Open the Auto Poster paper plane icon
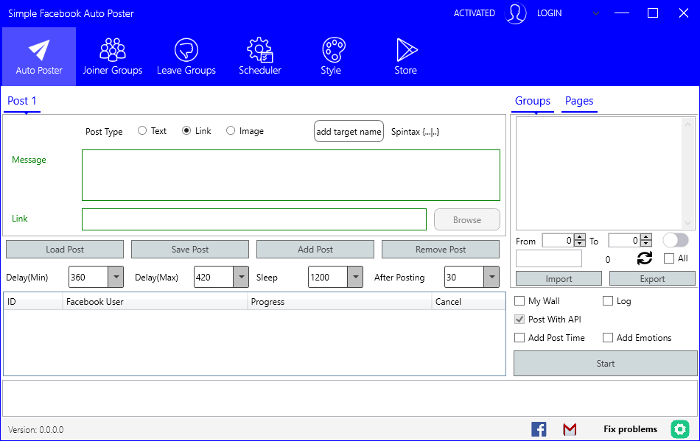The image size is (700, 441). [x=39, y=50]
